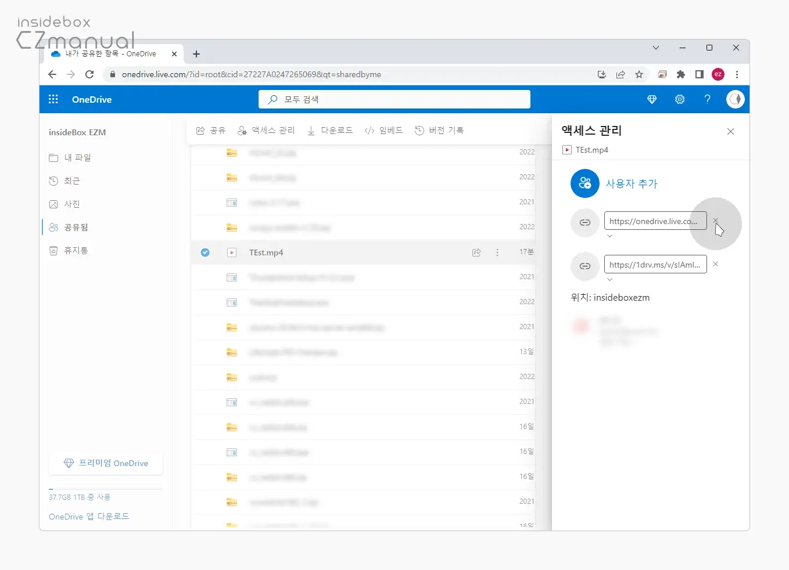Close the 액세스 관리 panel

pos(730,132)
